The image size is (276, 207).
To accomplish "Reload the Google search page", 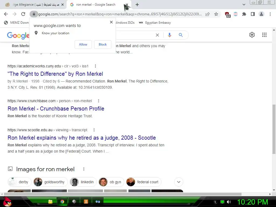I will 23,14.
